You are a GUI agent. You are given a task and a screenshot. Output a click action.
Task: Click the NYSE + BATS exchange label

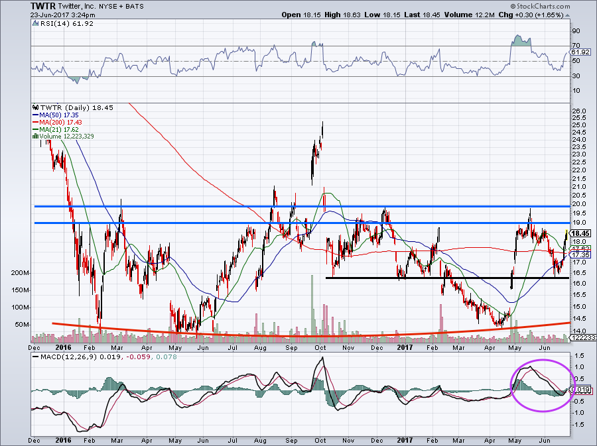(122, 7)
